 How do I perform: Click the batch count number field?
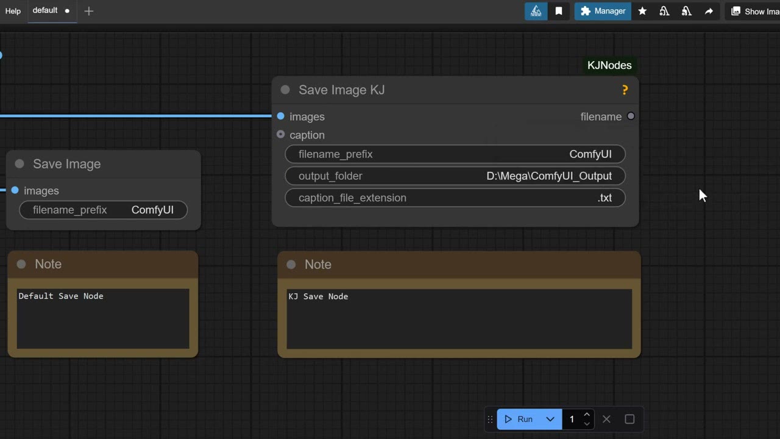[572, 419]
